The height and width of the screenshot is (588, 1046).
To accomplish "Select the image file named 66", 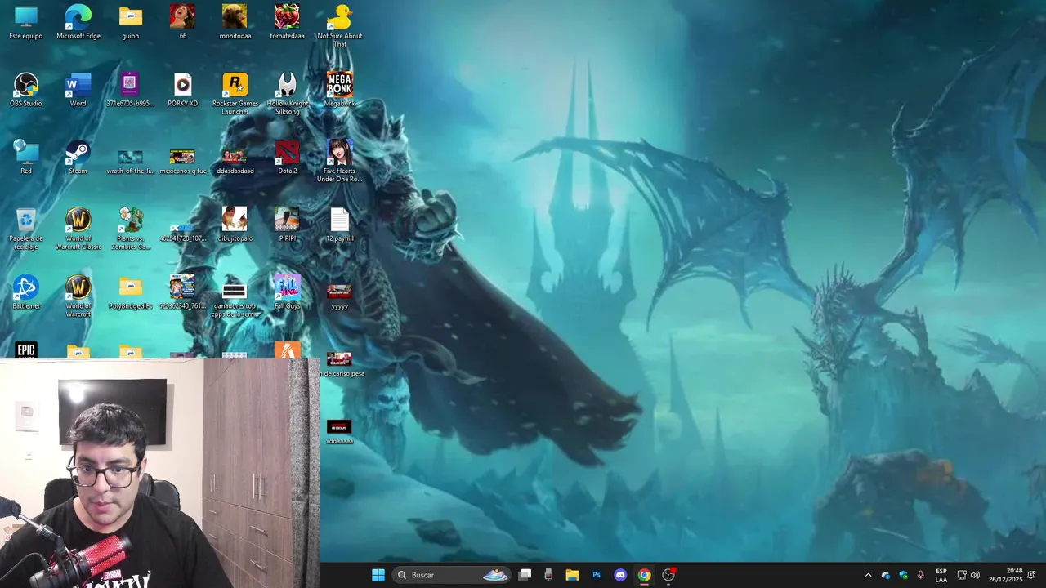I will [x=182, y=22].
